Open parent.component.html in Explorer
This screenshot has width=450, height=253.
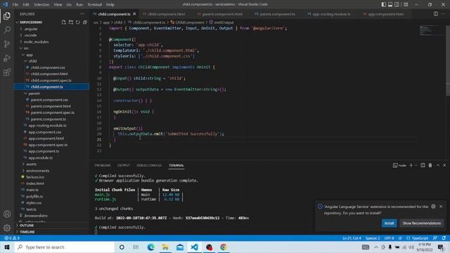[x=51, y=106]
